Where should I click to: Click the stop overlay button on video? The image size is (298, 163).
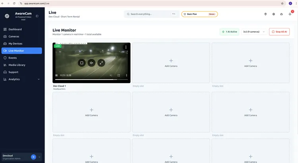tap(82, 63)
